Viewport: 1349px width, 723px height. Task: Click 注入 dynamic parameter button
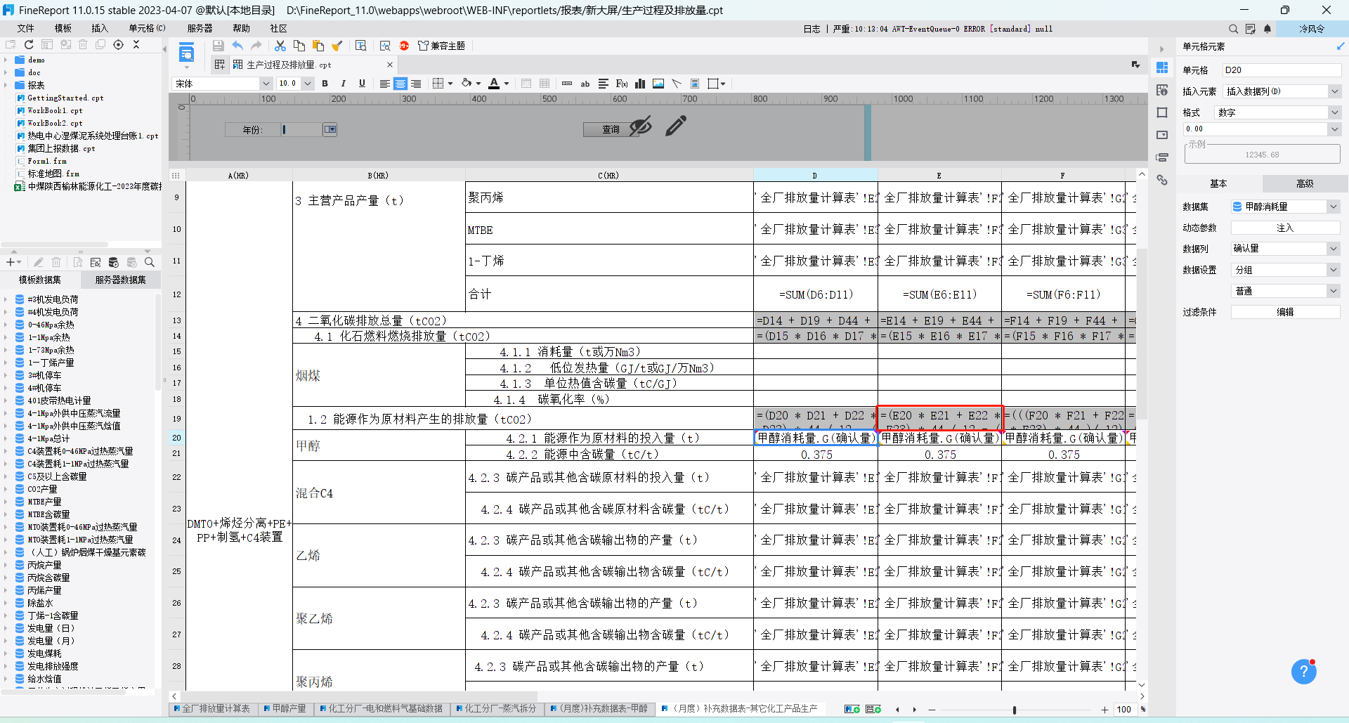click(x=1285, y=228)
